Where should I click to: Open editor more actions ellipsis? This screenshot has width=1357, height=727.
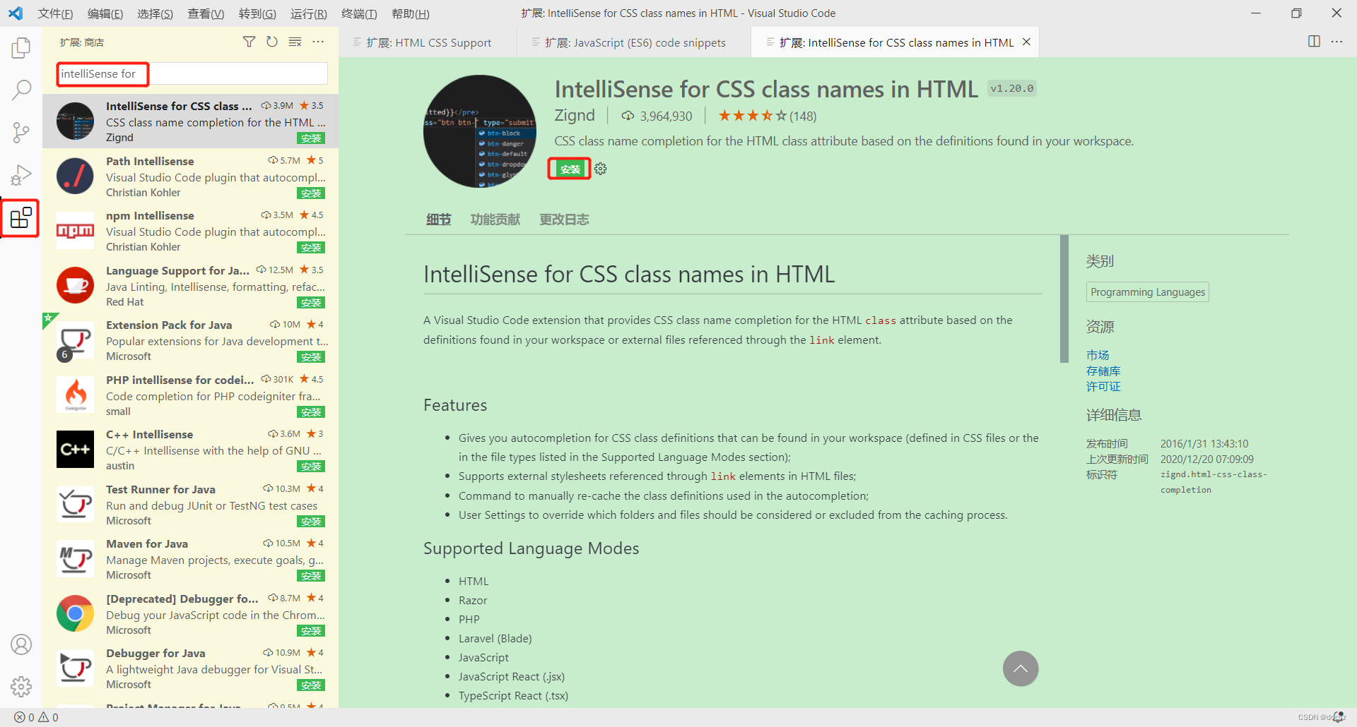coord(1337,42)
